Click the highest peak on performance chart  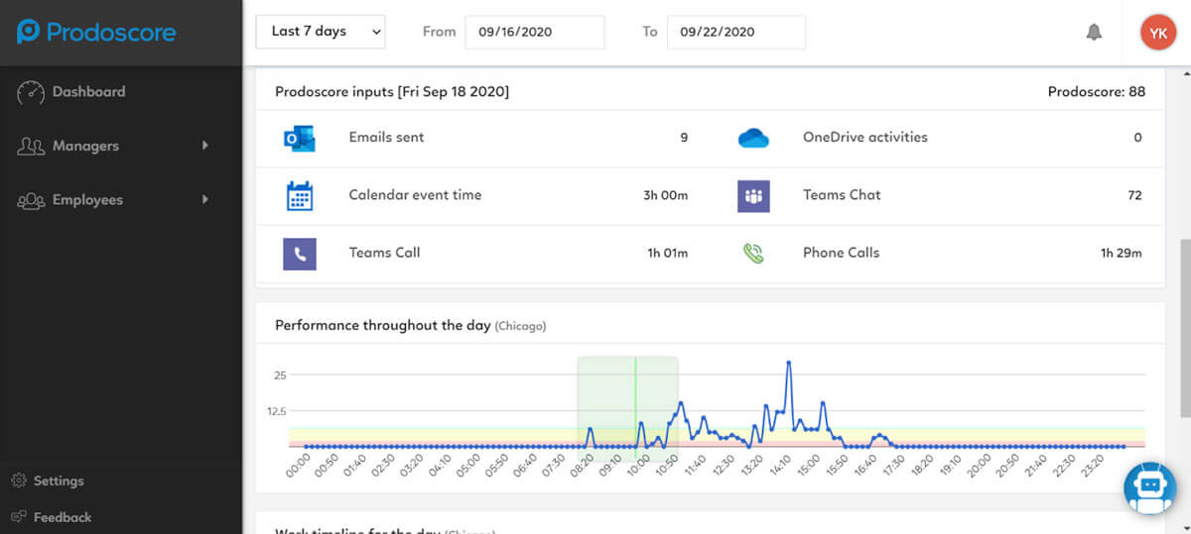[x=789, y=363]
